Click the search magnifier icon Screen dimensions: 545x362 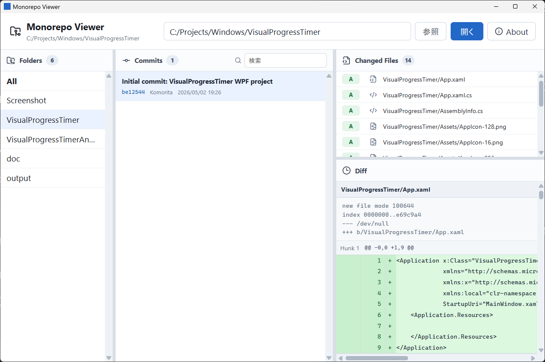(238, 60)
